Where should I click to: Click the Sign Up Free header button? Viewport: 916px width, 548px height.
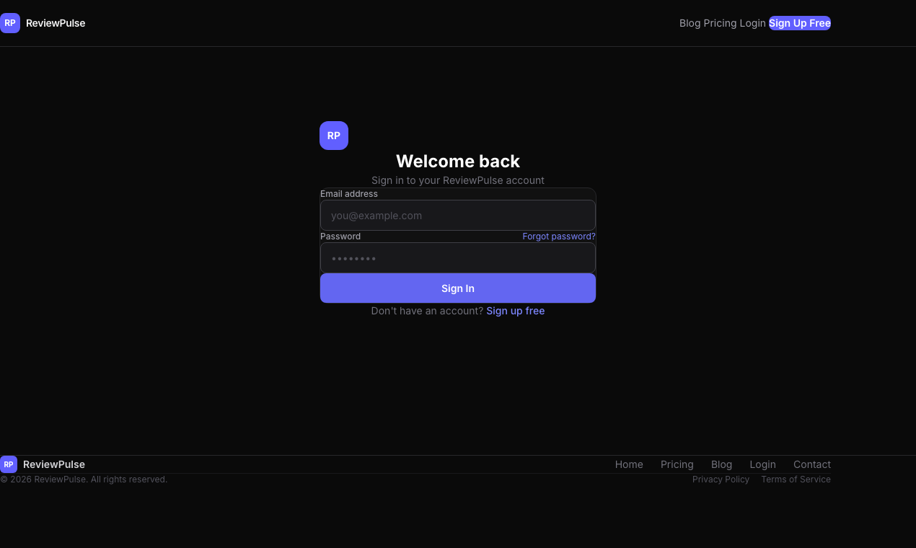pyautogui.click(x=799, y=23)
